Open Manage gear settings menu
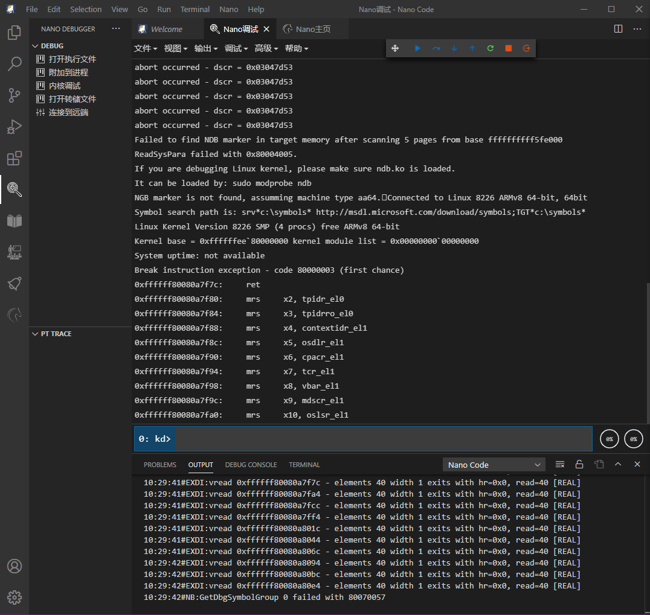This screenshot has height=615, width=650. pos(14,597)
